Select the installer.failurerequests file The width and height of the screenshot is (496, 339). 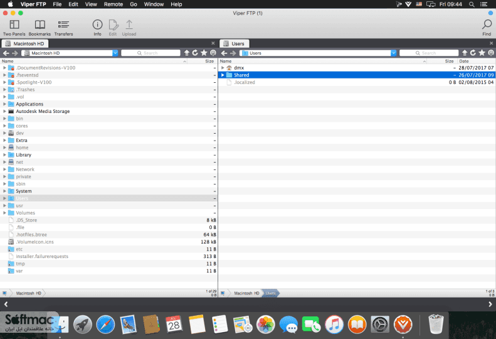pos(109,256)
